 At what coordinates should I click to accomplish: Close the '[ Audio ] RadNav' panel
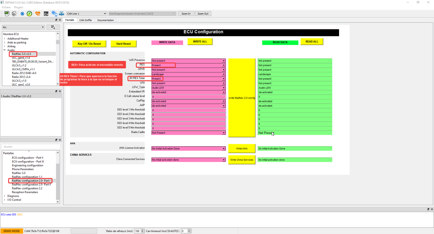point(60,91)
